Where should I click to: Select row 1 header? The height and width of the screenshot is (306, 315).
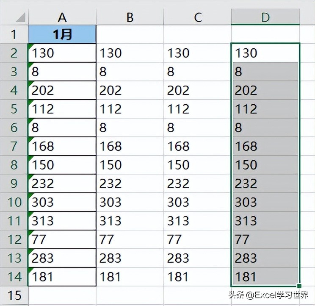14,34
